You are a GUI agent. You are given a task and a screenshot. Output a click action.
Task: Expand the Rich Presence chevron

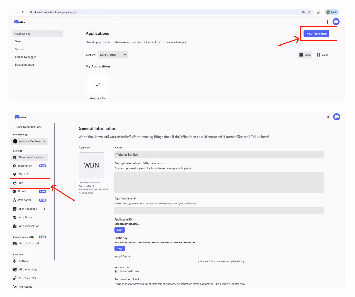44,209
